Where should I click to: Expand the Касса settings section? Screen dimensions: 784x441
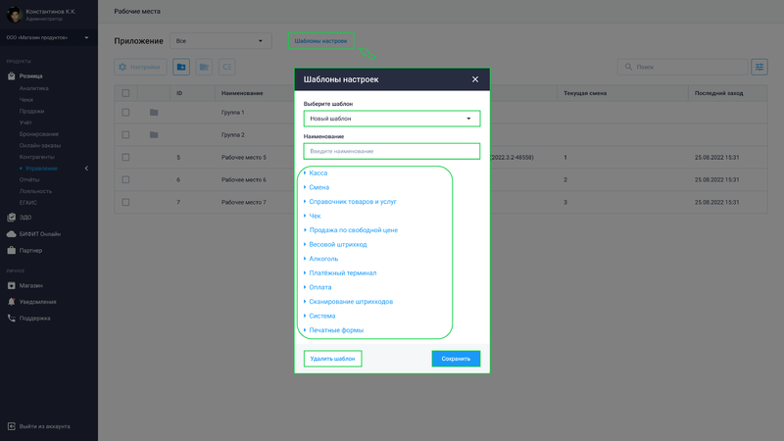318,172
